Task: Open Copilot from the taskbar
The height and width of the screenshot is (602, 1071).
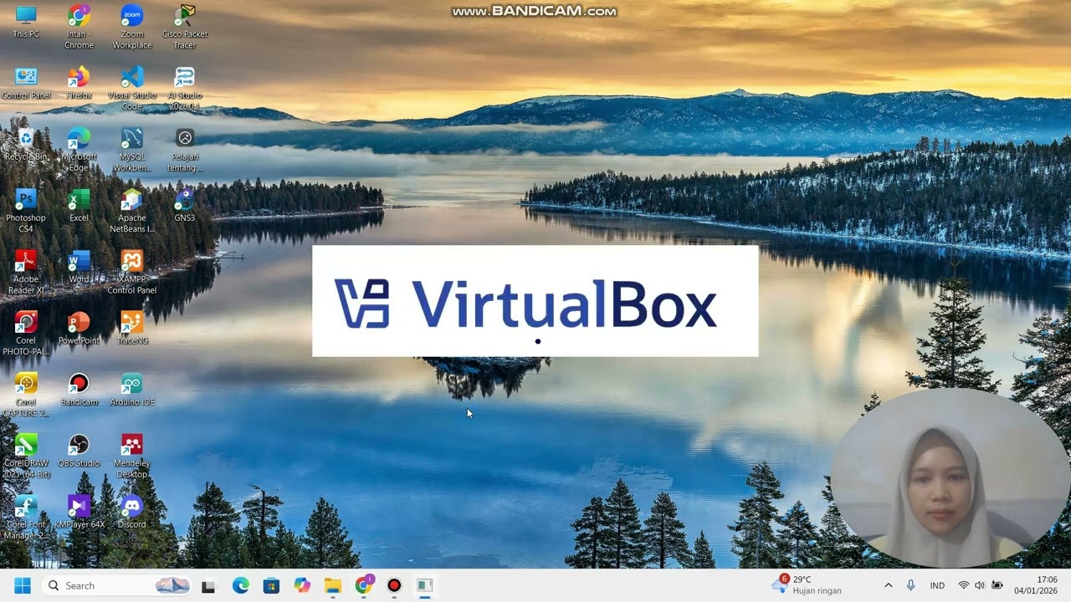Action: [x=302, y=585]
